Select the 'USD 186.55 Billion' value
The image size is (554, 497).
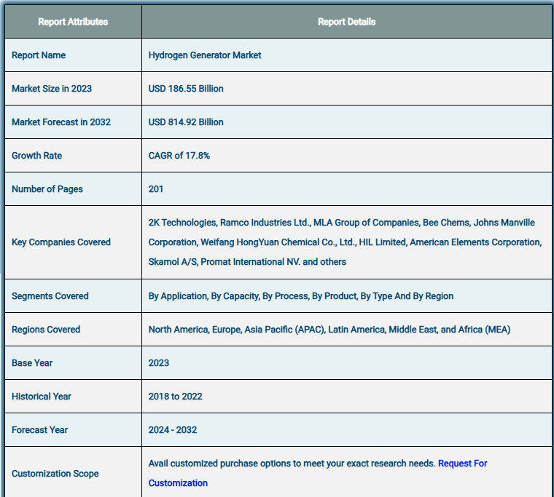point(186,89)
